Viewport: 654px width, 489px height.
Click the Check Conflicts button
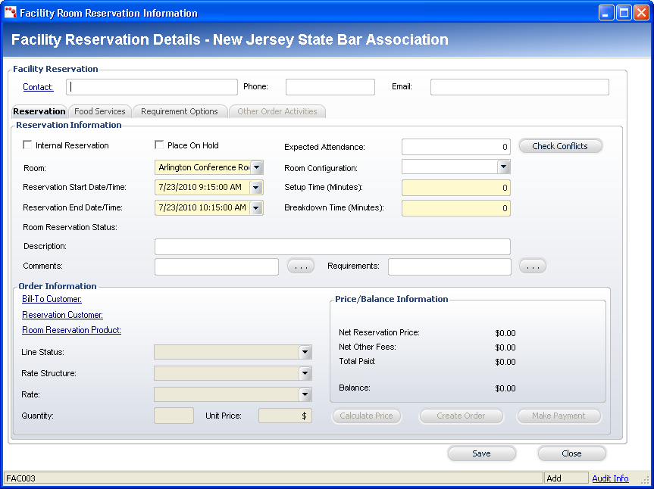(560, 146)
